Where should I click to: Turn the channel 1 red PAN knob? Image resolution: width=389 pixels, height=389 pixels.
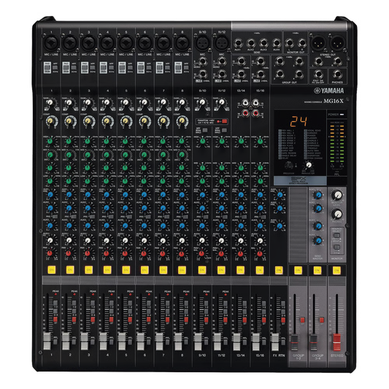(x=50, y=253)
